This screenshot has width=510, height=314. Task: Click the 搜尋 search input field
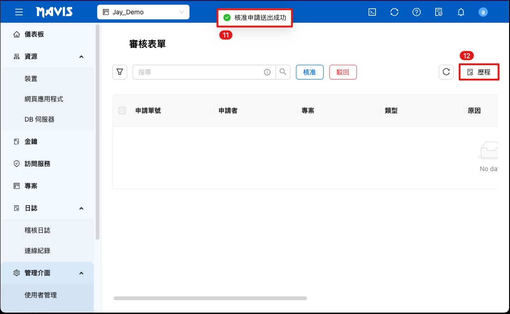[x=199, y=72]
